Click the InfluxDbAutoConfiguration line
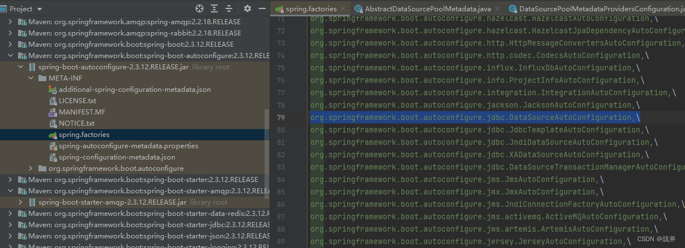Image resolution: width=685 pixels, height=248 pixels. point(475,68)
